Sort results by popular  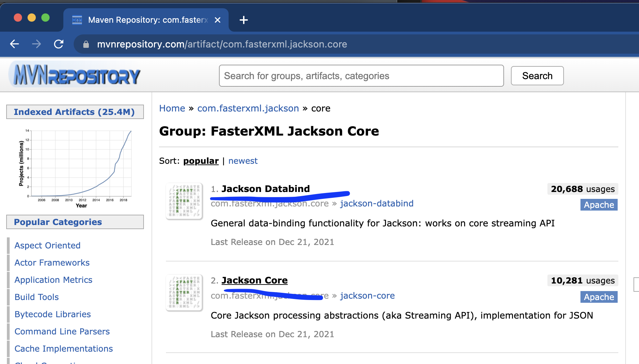pos(201,161)
